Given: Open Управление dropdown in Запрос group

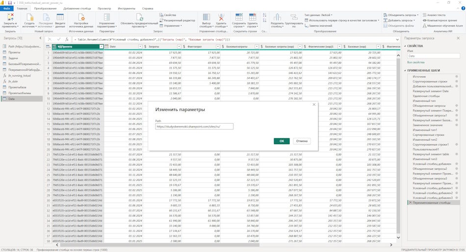Looking at the screenshot, I should pyautogui.click(x=171, y=26).
